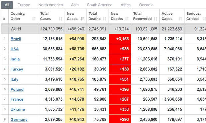
Task: Switch to the Europe tab
Action: coord(24,5)
